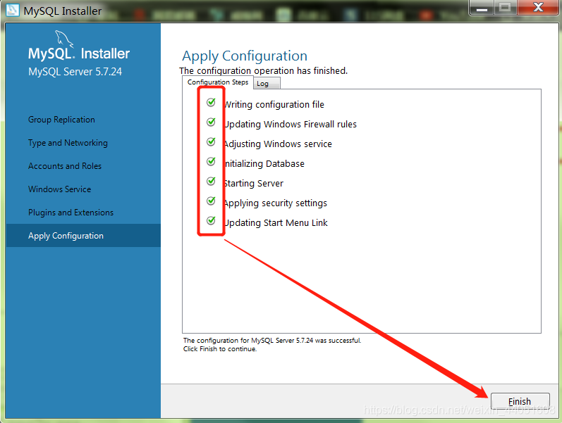Click the Finish button

coord(520,401)
